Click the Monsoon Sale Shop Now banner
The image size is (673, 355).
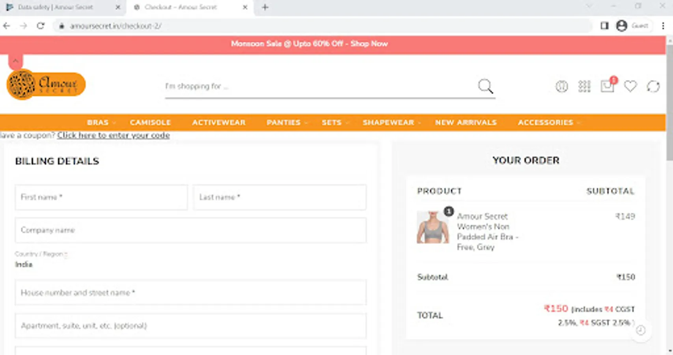(x=309, y=44)
